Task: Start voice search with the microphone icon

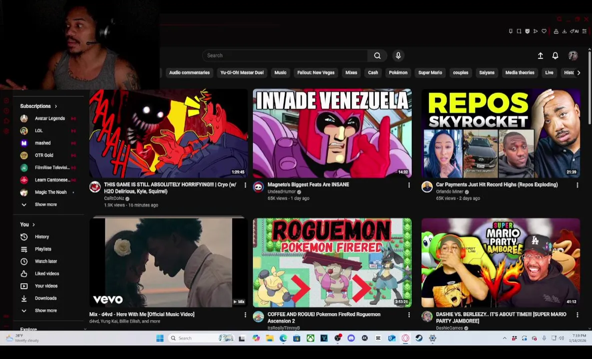Action: coord(398,56)
